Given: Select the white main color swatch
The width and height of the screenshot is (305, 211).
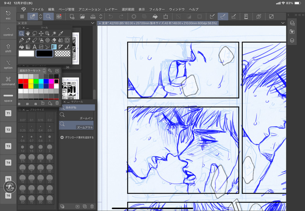Looking at the screenshot, I should pyautogui.click(x=26, y=54).
